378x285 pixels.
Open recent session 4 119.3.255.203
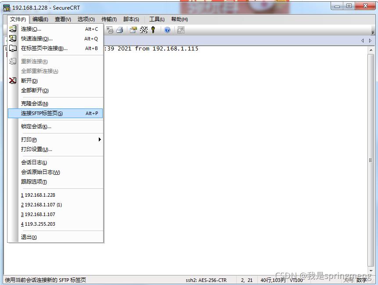click(55, 224)
